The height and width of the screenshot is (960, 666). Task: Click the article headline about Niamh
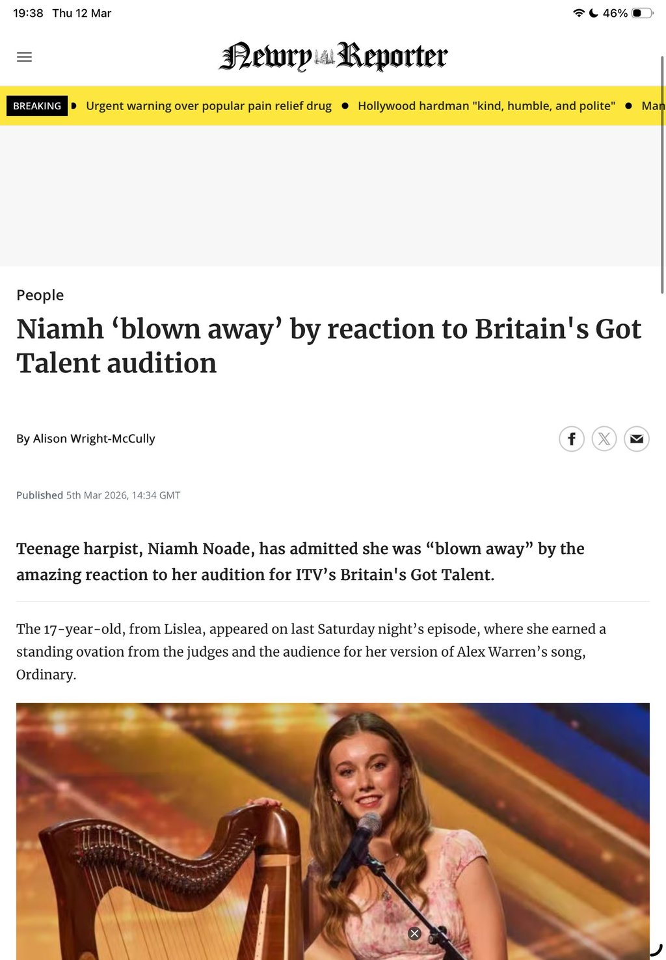[x=328, y=346]
